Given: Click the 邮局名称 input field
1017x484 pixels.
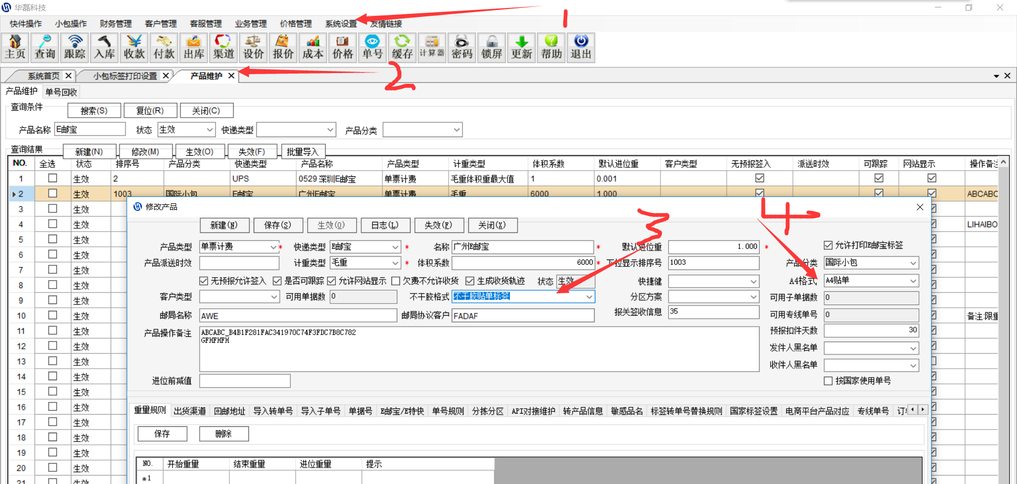Looking at the screenshot, I should [x=298, y=316].
